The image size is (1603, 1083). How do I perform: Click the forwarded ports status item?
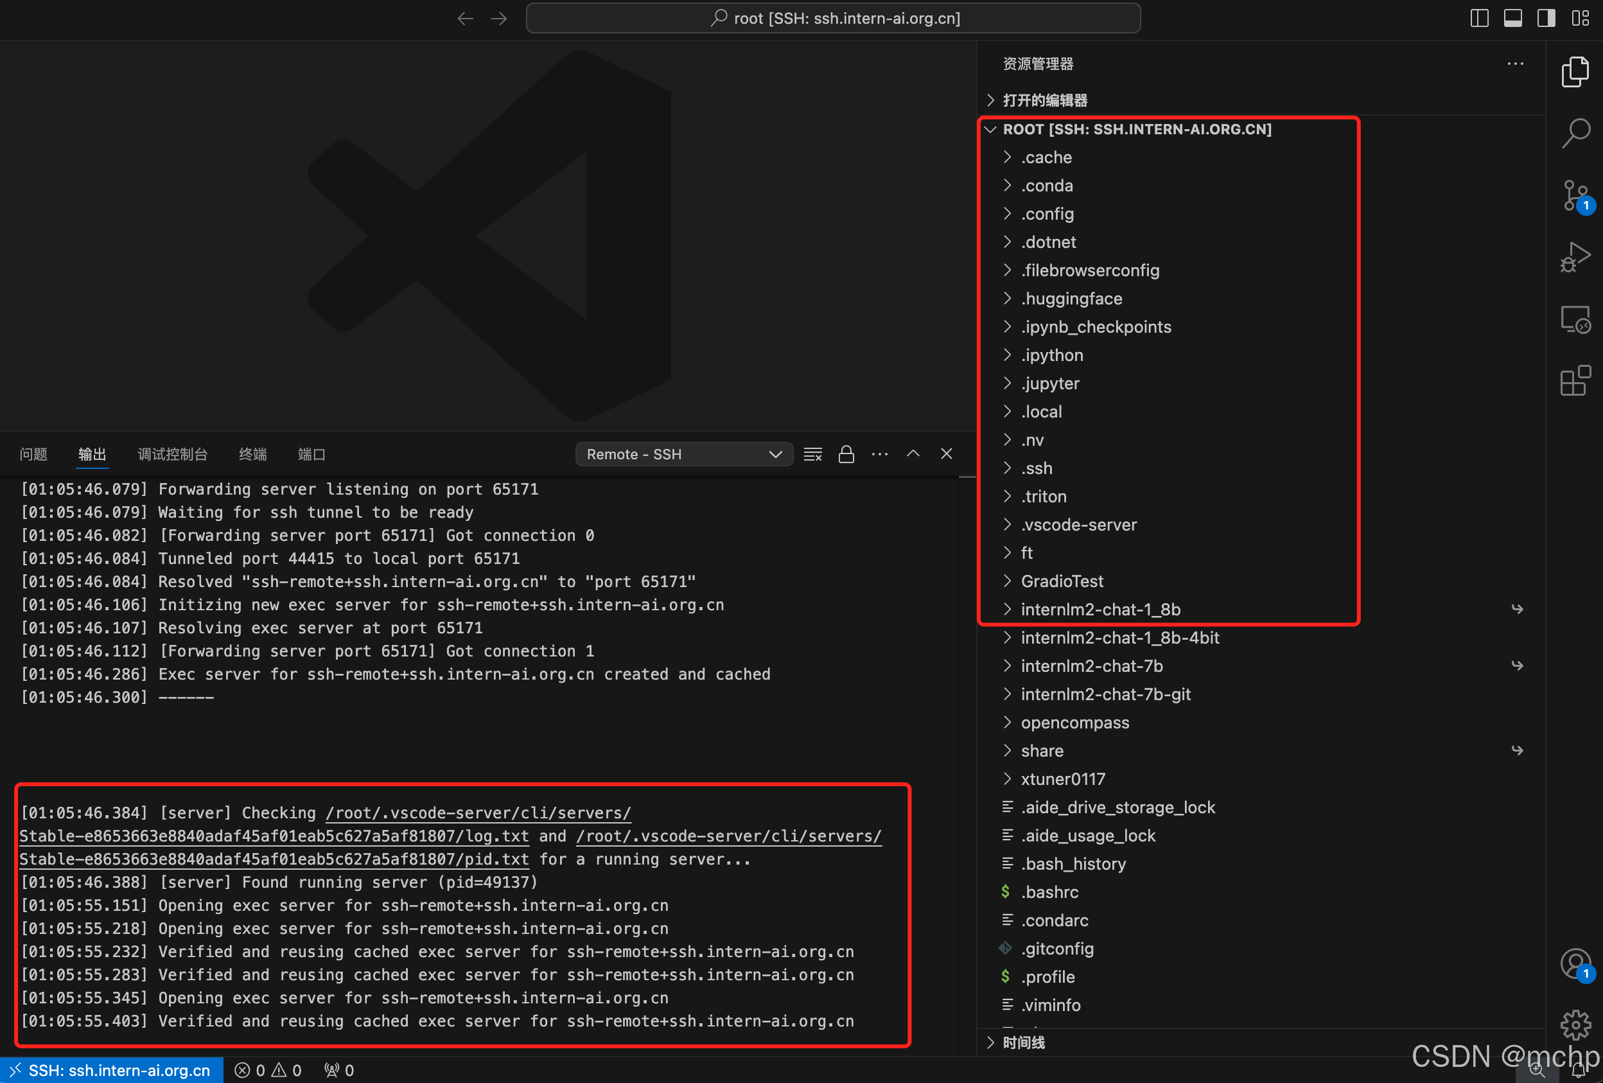pyautogui.click(x=338, y=1070)
